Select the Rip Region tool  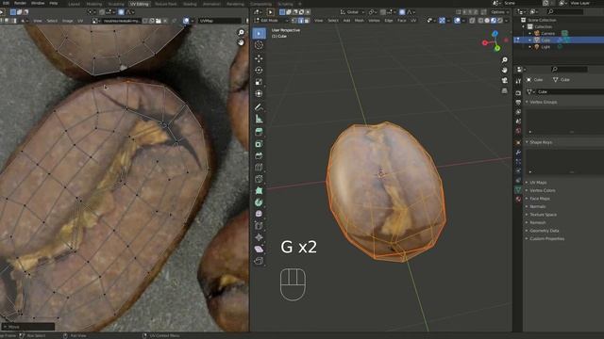259,261
